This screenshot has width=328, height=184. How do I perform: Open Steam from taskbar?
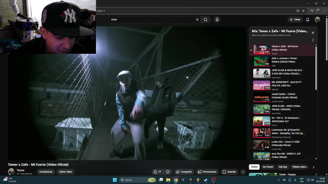pos(206,180)
